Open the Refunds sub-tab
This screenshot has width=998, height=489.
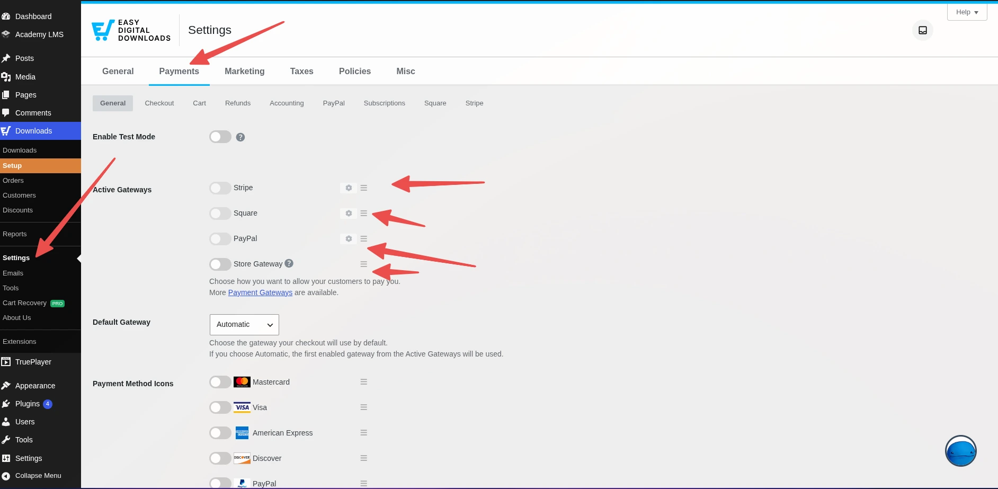point(238,103)
